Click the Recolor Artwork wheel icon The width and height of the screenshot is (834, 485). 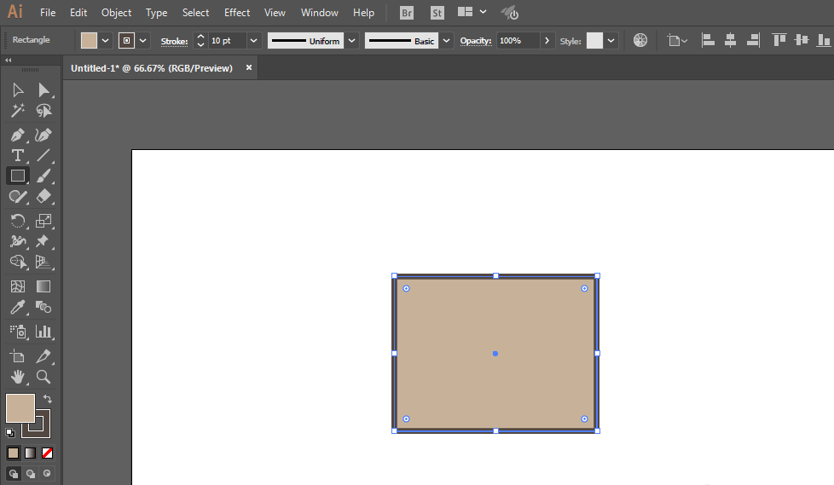640,40
